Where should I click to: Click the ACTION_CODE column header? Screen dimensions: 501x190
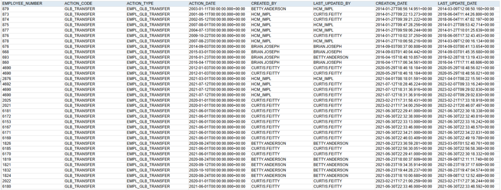[94, 3]
